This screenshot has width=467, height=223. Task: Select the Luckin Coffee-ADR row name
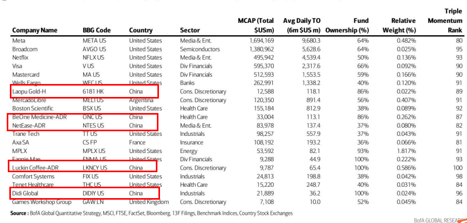pos(35,168)
